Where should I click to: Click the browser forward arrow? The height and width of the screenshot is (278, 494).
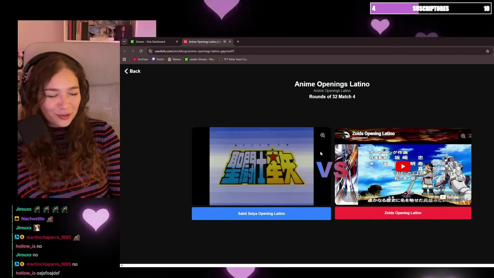pos(133,51)
